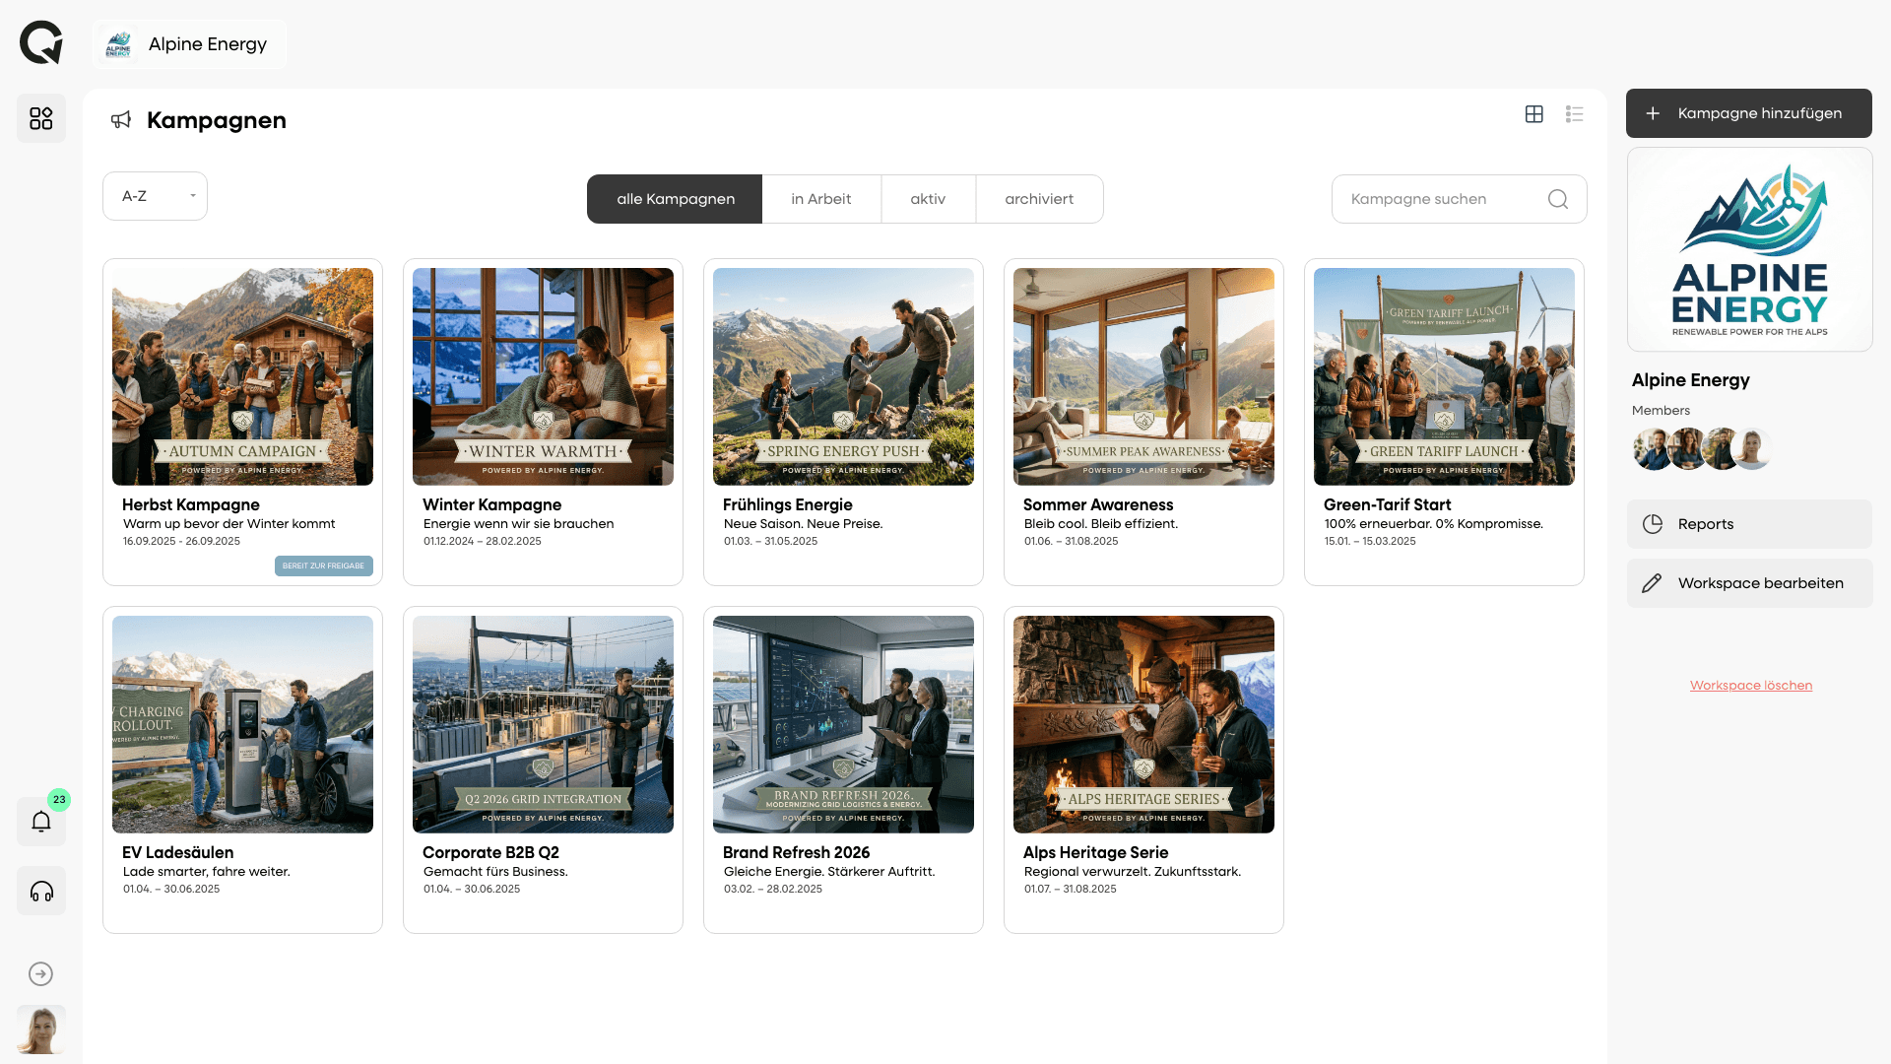Click the user profile avatar at bottom left
Screen dimensions: 1891x1064
(41, 1030)
